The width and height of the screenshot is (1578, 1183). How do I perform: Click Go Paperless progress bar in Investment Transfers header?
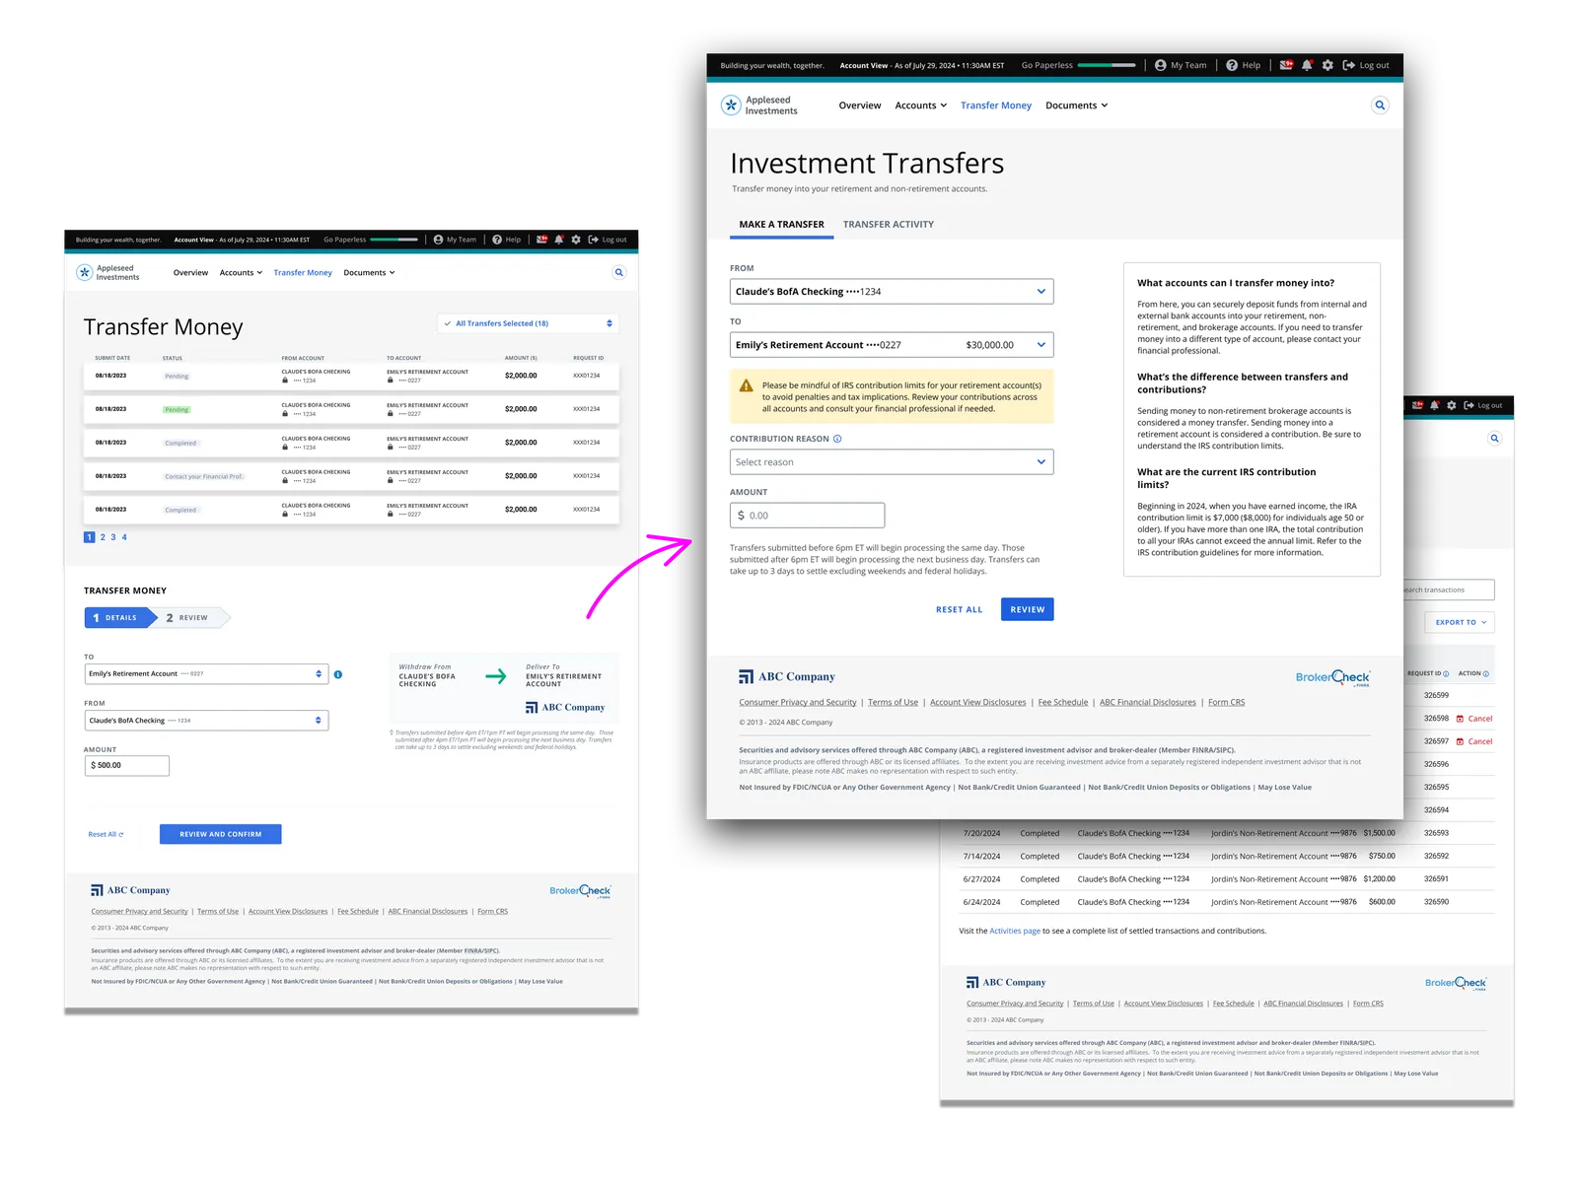pos(1107,65)
